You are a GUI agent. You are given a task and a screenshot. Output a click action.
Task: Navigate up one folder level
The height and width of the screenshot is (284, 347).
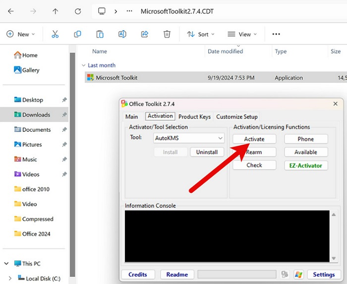56,11
